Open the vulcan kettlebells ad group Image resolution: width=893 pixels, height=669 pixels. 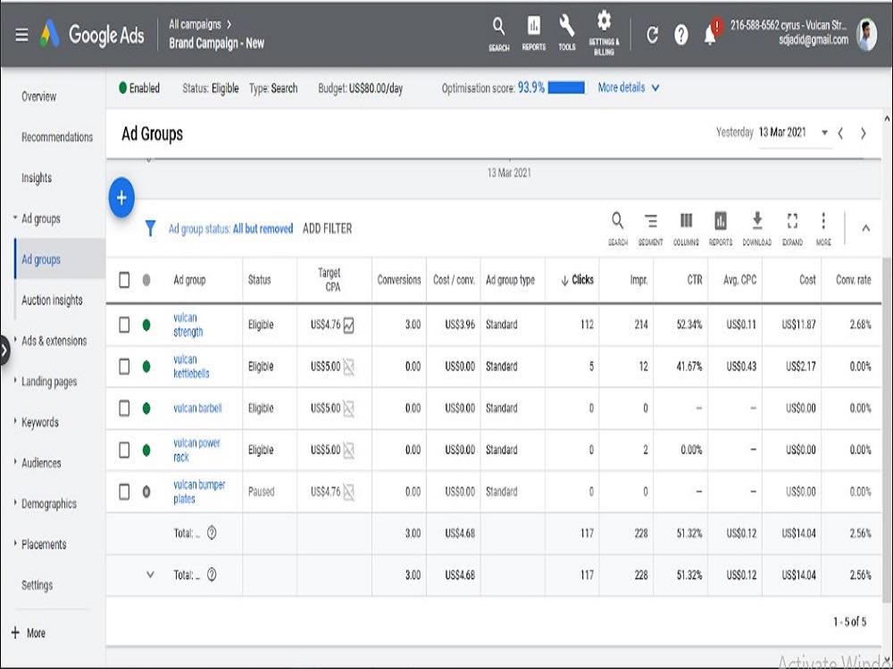tap(191, 367)
